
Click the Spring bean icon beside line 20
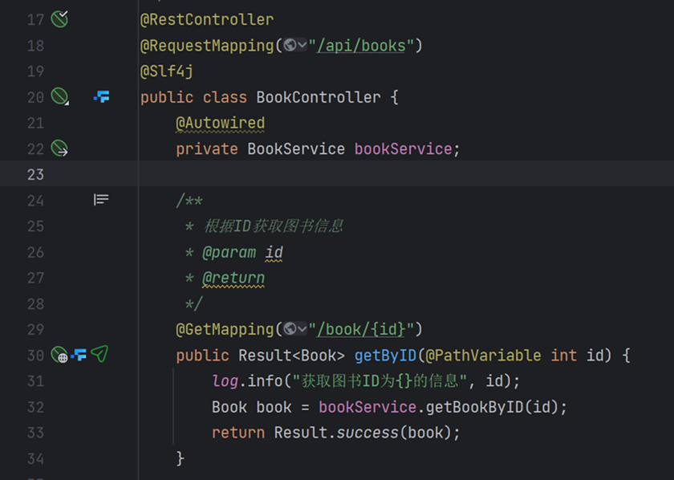click(59, 96)
